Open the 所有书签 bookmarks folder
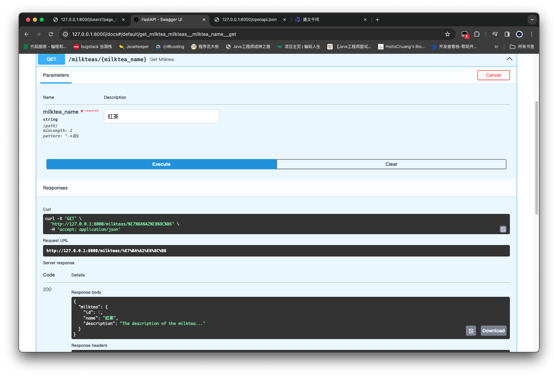 point(522,47)
